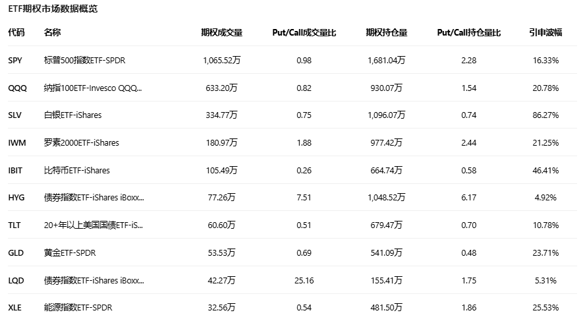Click the 代码 column header
The image size is (585, 323).
click(16, 32)
